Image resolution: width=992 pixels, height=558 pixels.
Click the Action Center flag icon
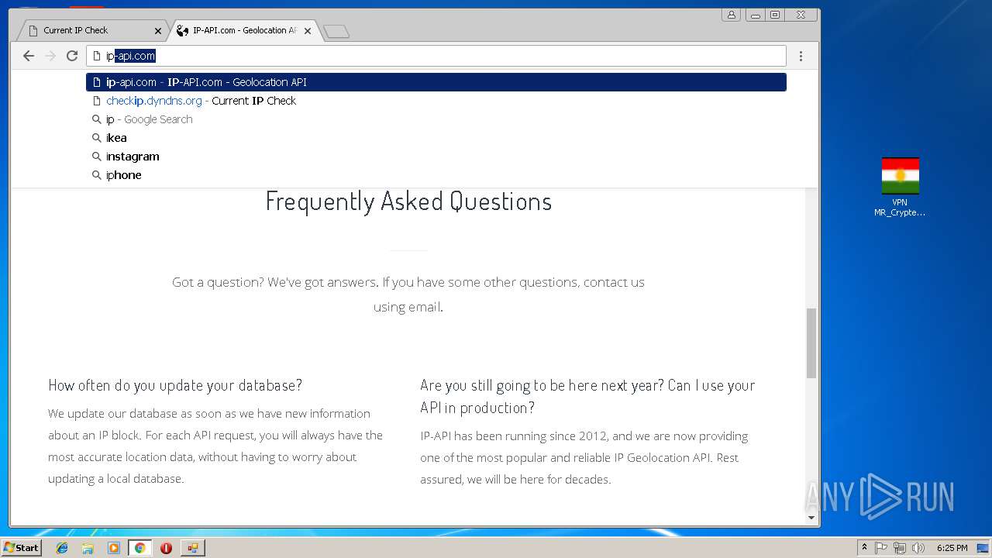pos(881,548)
